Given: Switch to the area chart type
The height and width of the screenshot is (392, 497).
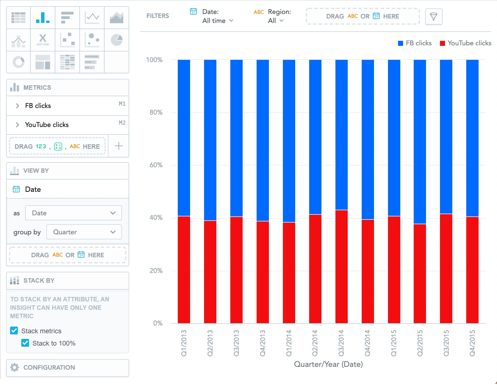Looking at the screenshot, I should click(x=117, y=18).
